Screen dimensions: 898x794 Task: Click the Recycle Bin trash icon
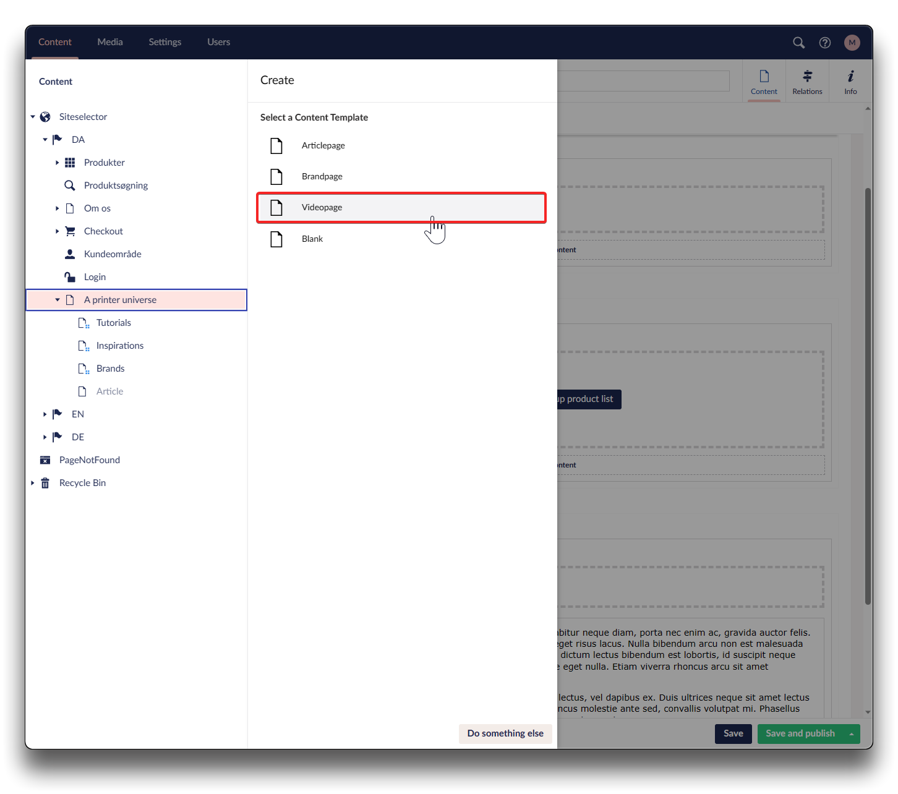click(45, 483)
